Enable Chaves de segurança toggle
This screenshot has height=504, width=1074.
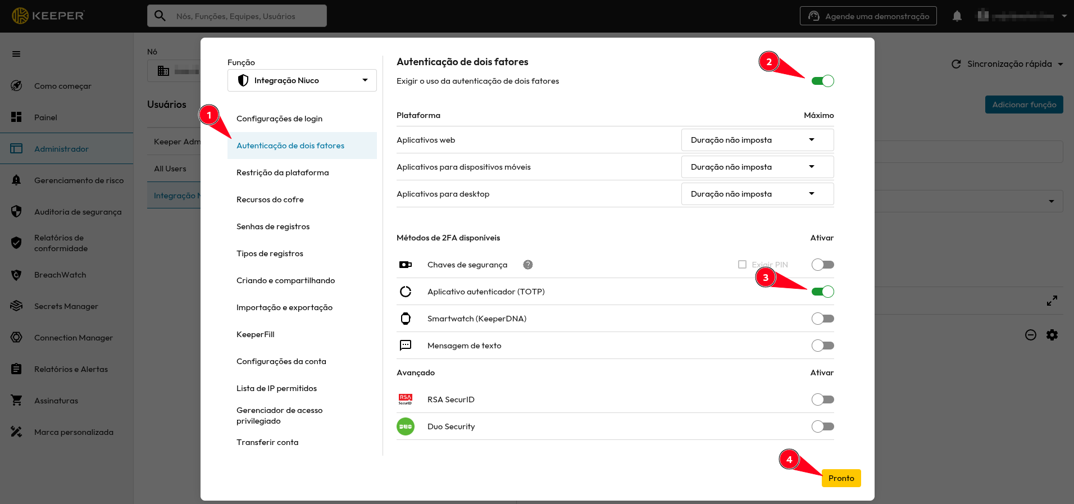pyautogui.click(x=823, y=265)
